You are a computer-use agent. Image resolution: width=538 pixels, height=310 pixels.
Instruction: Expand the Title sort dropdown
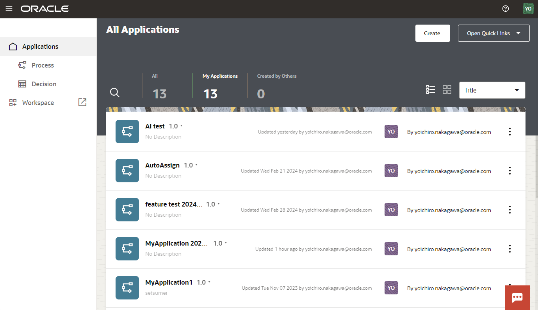[492, 90]
